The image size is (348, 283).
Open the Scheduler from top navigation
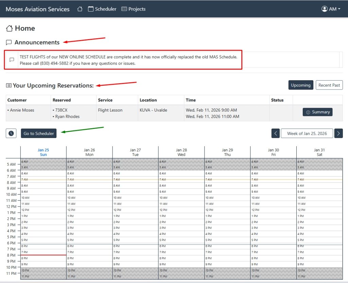102,9
